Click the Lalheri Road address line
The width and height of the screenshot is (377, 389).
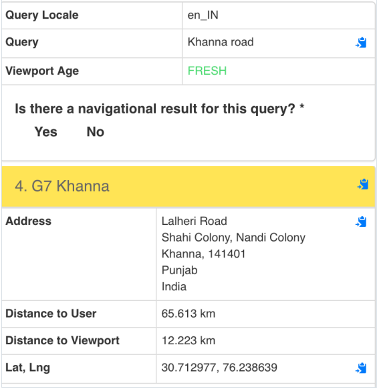195,221
